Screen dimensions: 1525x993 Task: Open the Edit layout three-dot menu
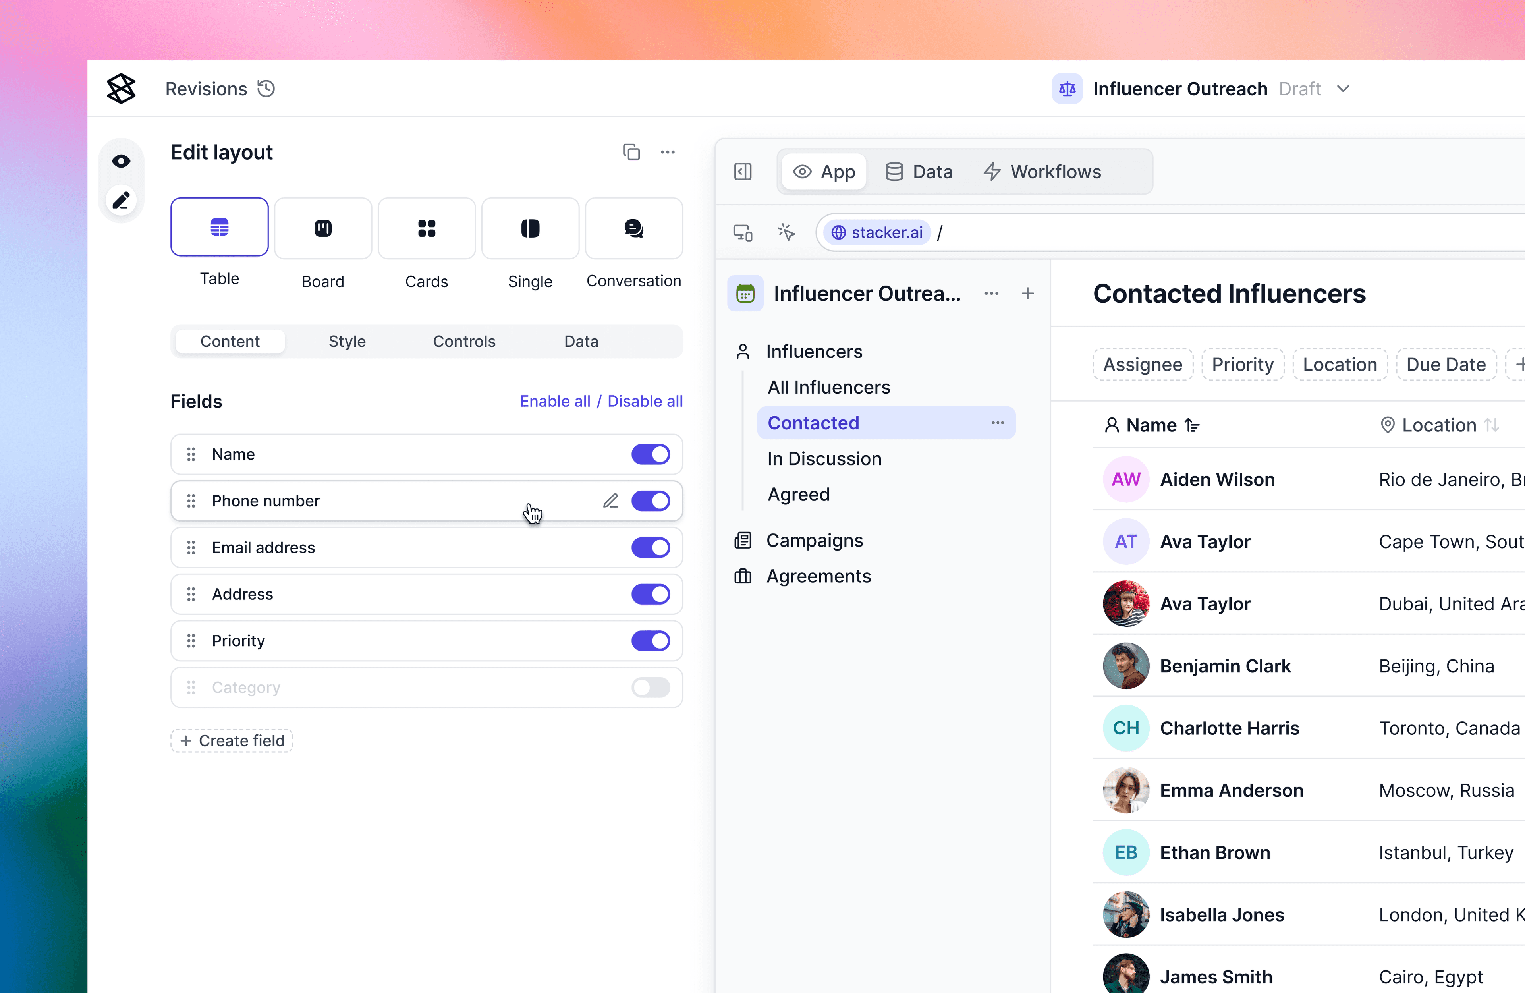668,152
